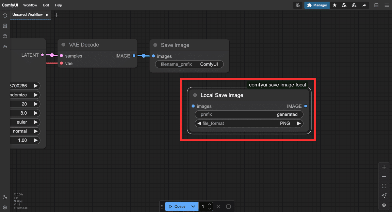
Task: Open the model library cube icon
Action: (x=5, y=36)
